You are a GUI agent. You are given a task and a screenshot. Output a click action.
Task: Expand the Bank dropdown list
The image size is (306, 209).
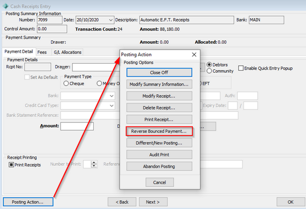click(112, 96)
